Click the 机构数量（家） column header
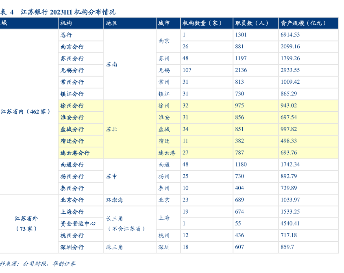 pos(202,23)
